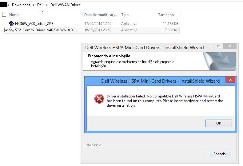Click the Aplicativo type of ST2_Comm_Driver
Image resolution: width=243 pixels, height=166 pixels.
click(x=129, y=30)
